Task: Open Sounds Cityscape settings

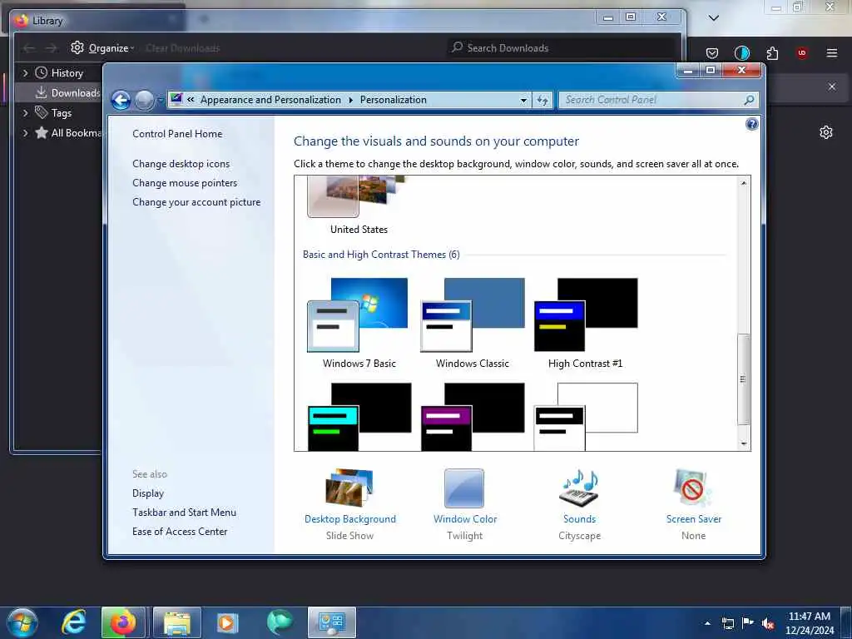Action: (x=579, y=505)
